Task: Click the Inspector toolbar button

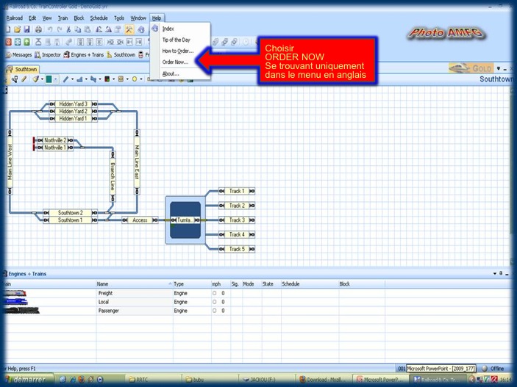Action: click(48, 54)
